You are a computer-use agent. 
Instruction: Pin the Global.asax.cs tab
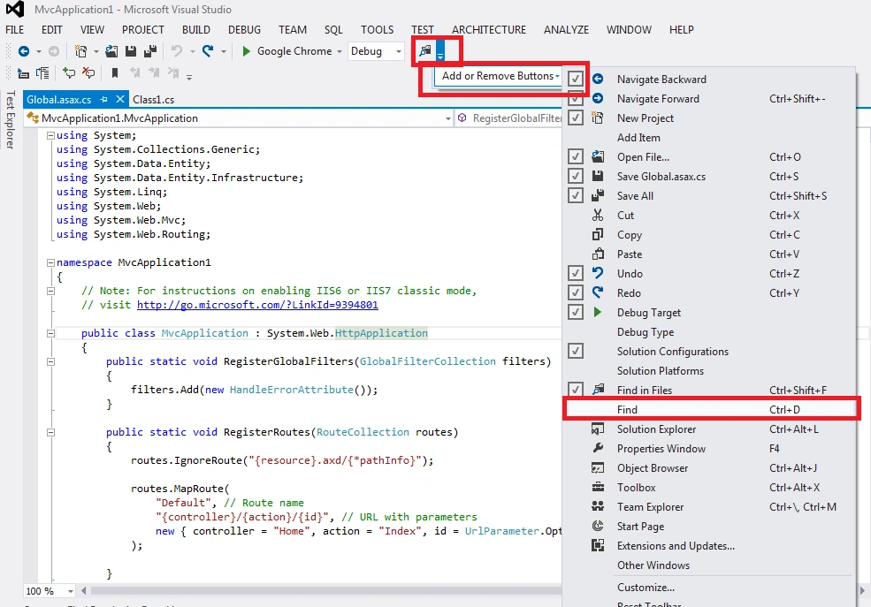[x=103, y=99]
